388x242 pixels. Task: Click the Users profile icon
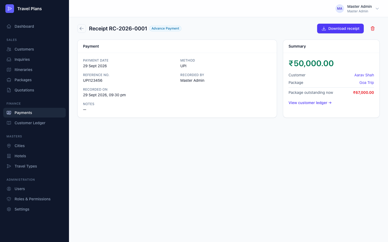[9, 189]
